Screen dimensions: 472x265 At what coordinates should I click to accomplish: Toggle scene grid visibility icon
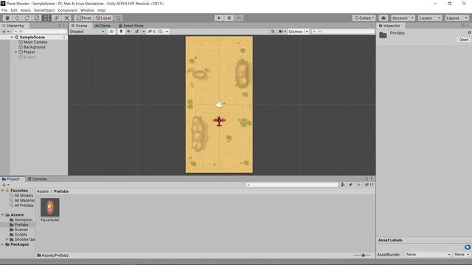[x=161, y=32]
